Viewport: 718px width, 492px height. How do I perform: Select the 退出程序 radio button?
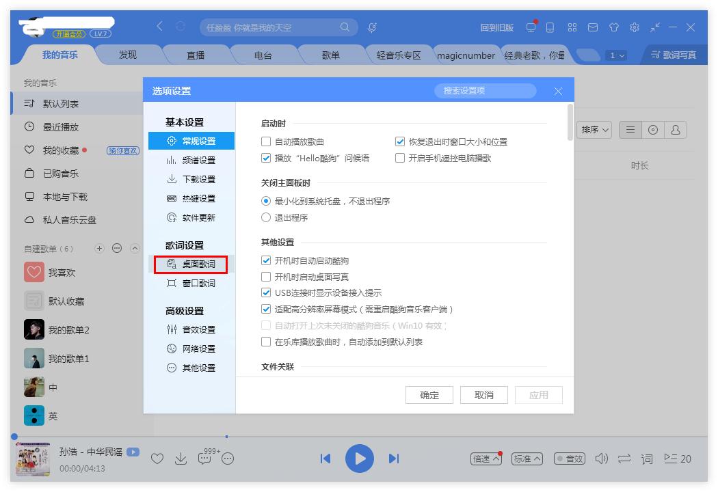point(265,218)
